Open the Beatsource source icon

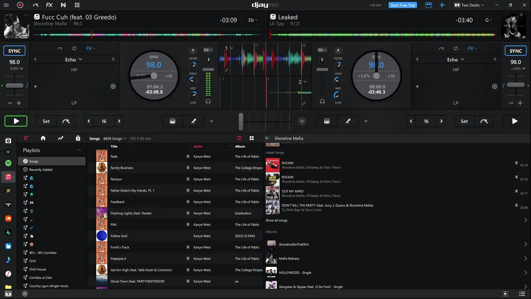coord(8,246)
